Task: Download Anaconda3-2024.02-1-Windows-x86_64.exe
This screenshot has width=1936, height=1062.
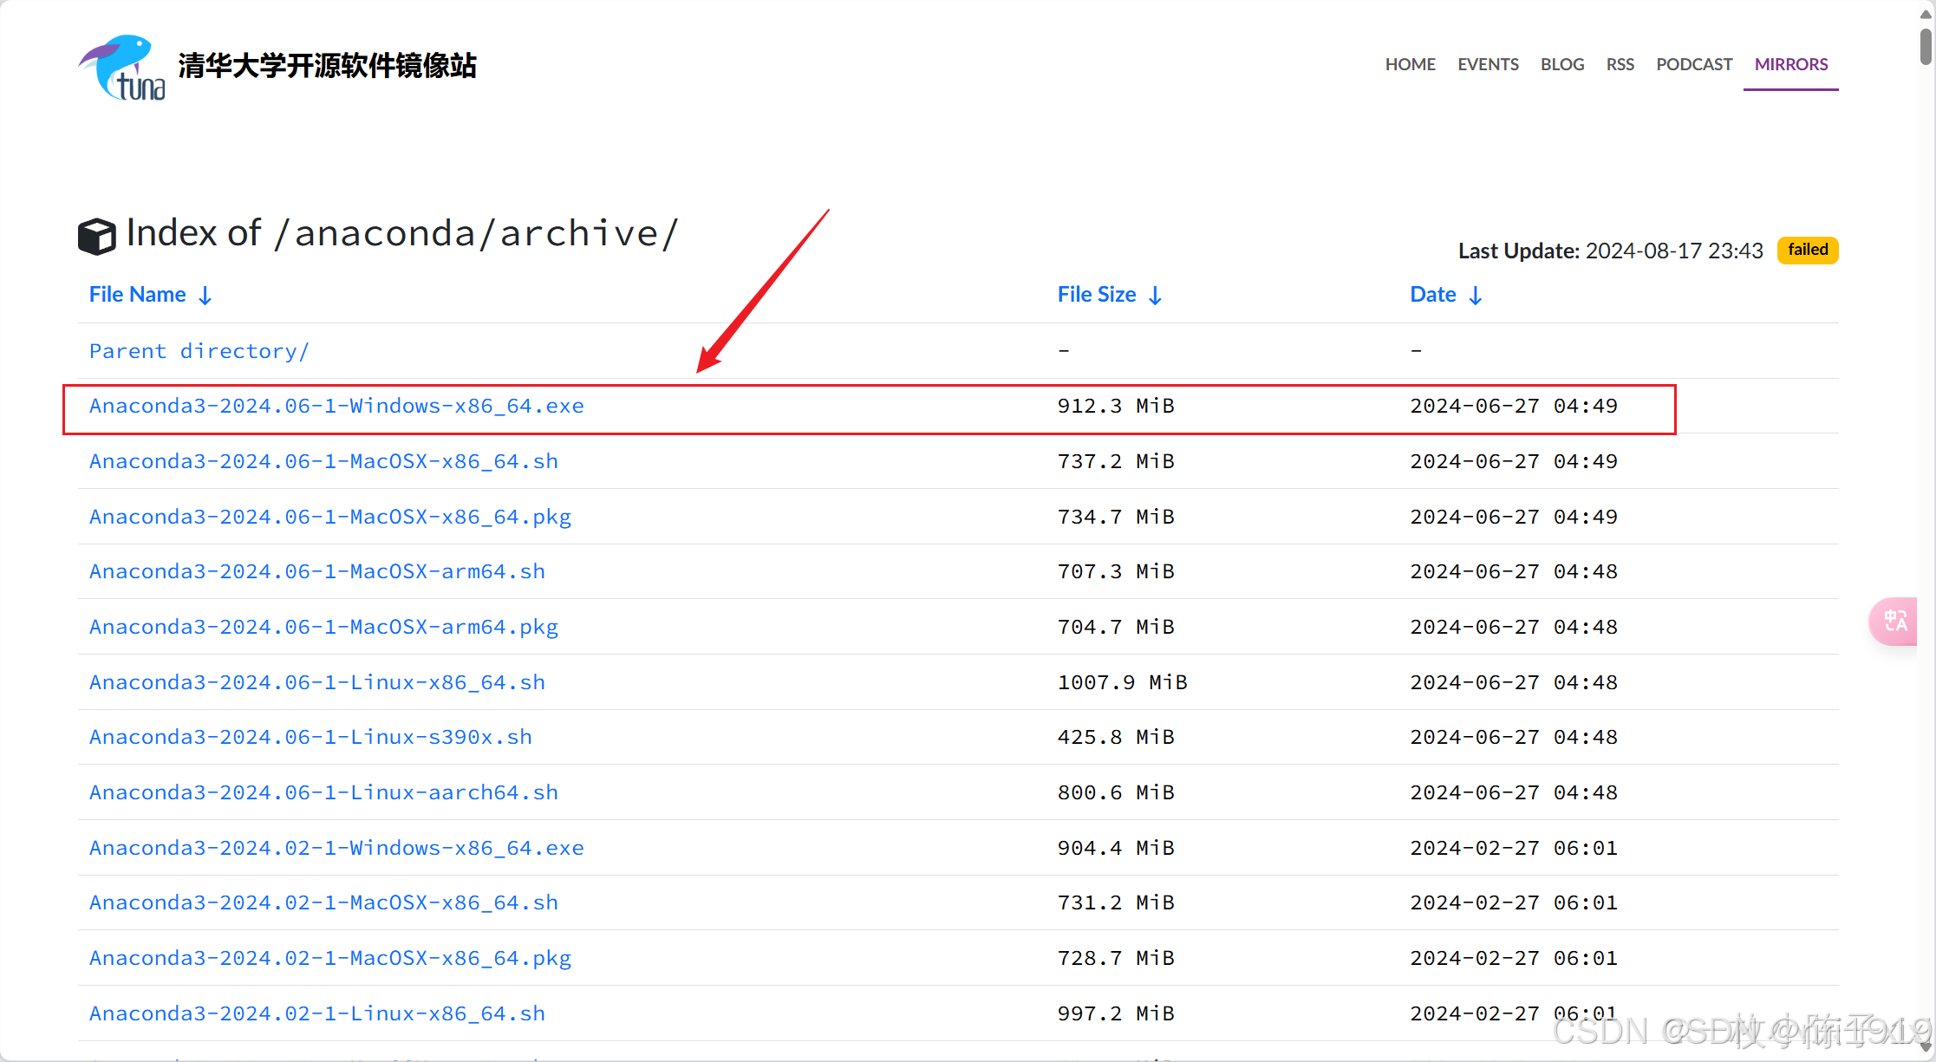Action: point(336,848)
